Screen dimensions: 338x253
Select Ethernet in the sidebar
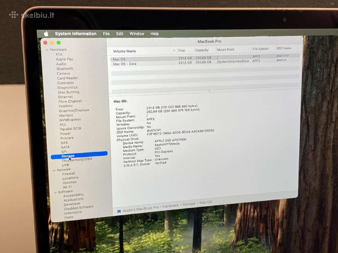65,97
